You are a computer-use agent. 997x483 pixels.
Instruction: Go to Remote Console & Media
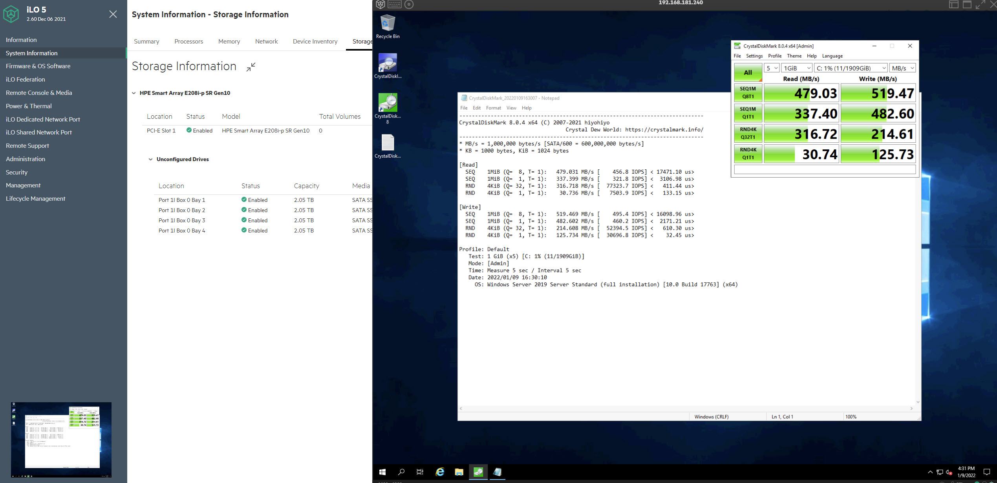click(39, 93)
